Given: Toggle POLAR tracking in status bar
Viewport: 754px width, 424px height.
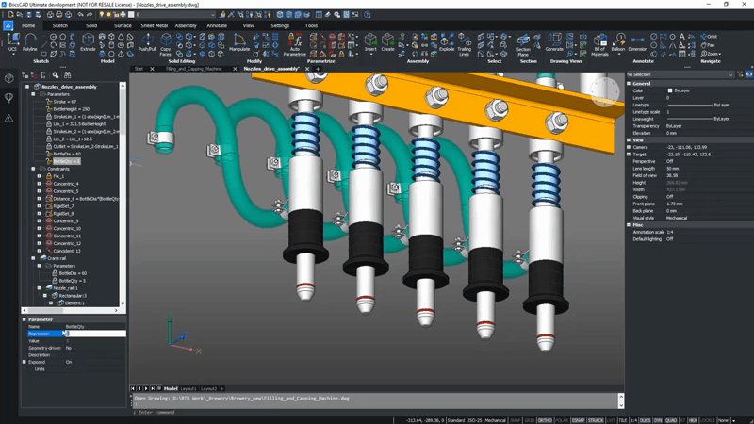Looking at the screenshot, I should 562,420.
